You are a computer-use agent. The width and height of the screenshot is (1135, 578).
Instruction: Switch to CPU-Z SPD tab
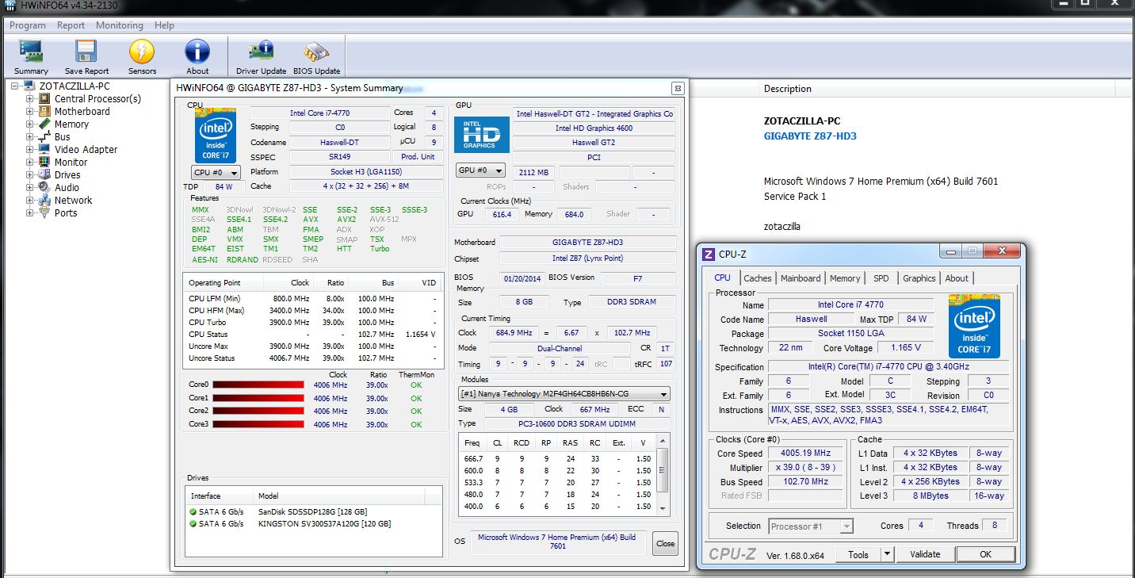click(x=881, y=278)
